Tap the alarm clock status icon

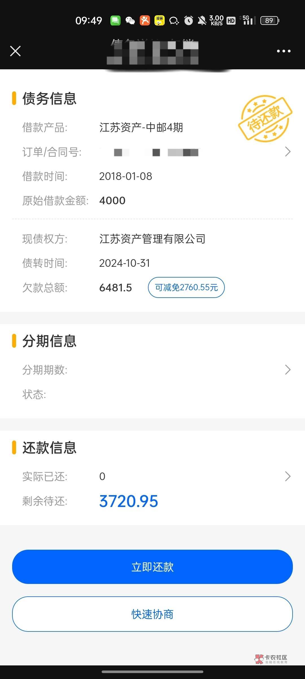click(x=188, y=21)
